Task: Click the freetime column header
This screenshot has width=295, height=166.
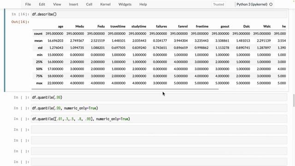Action: [x=202, y=27]
